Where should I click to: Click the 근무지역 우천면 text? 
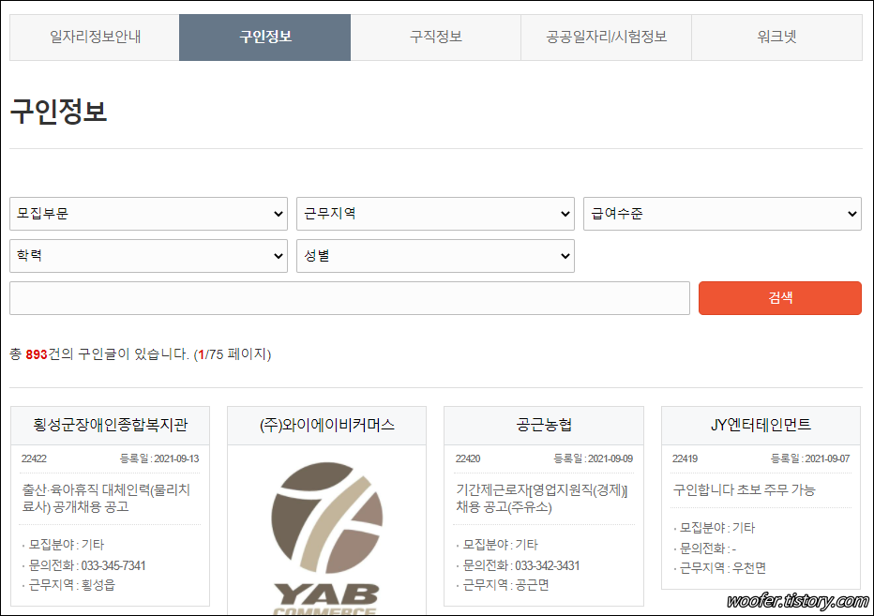pos(723,568)
